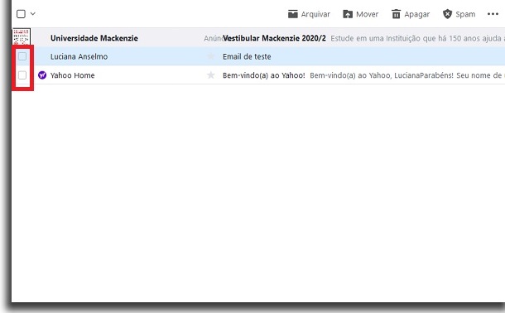This screenshot has height=313, width=505.
Task: Check the Yahoo Home email checkbox
Action: [22, 75]
